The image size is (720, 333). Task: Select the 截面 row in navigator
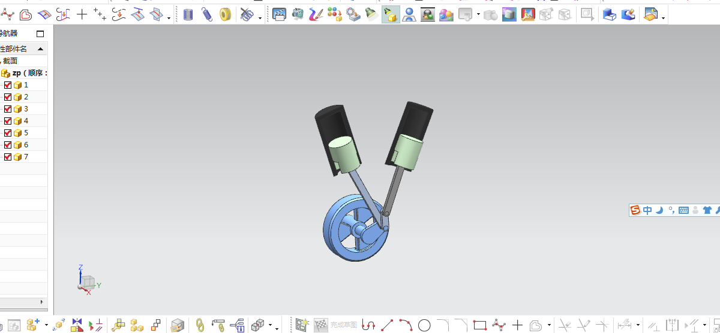pyautogui.click(x=10, y=61)
